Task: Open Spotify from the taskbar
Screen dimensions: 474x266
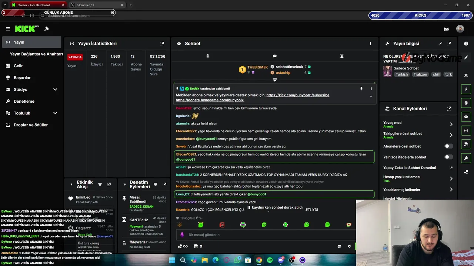Action: [x=270, y=260]
